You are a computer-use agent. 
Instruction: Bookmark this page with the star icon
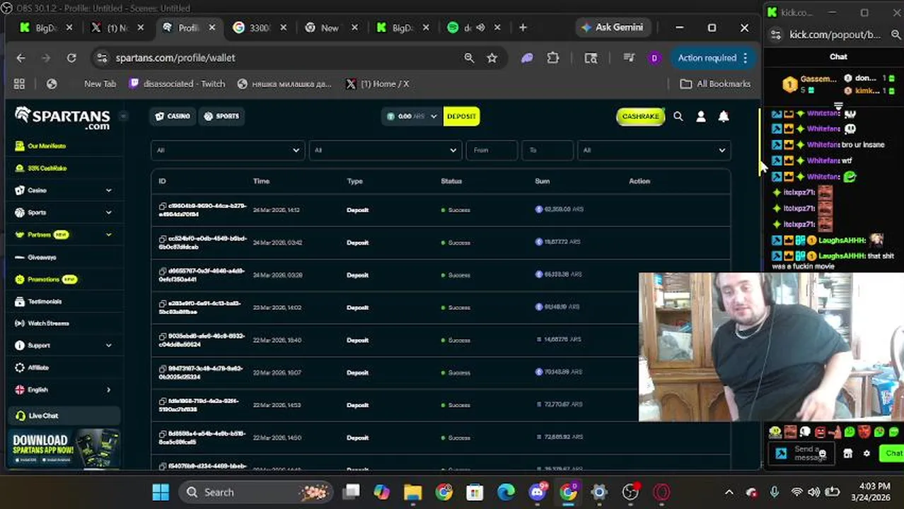pyautogui.click(x=492, y=58)
